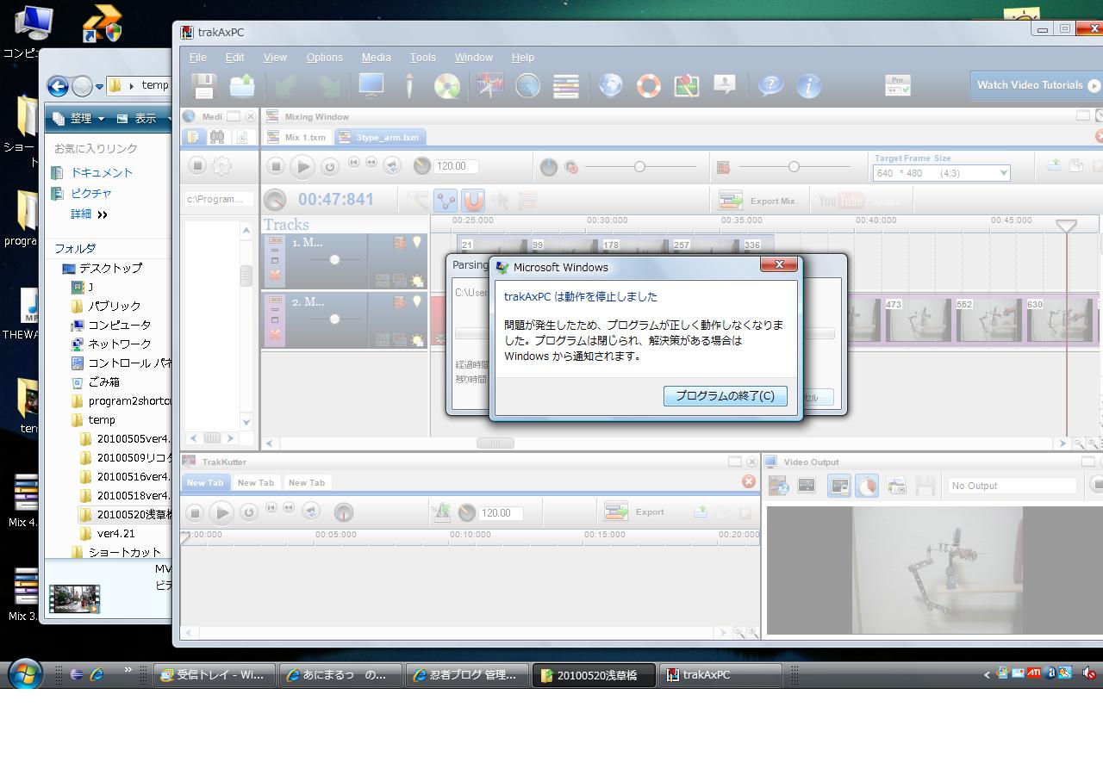The height and width of the screenshot is (775, 1103).
Task: Click the globe web icon in main toolbar
Action: point(611,85)
